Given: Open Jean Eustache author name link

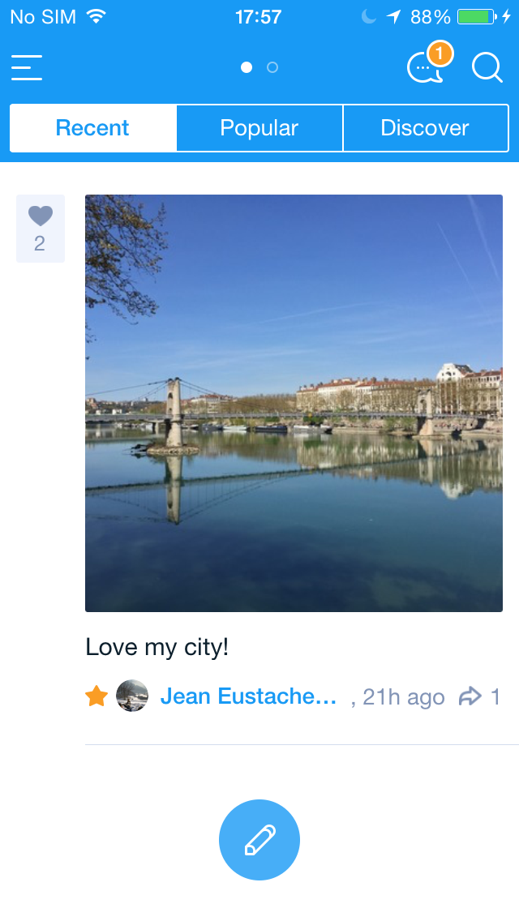Looking at the screenshot, I should [248, 696].
